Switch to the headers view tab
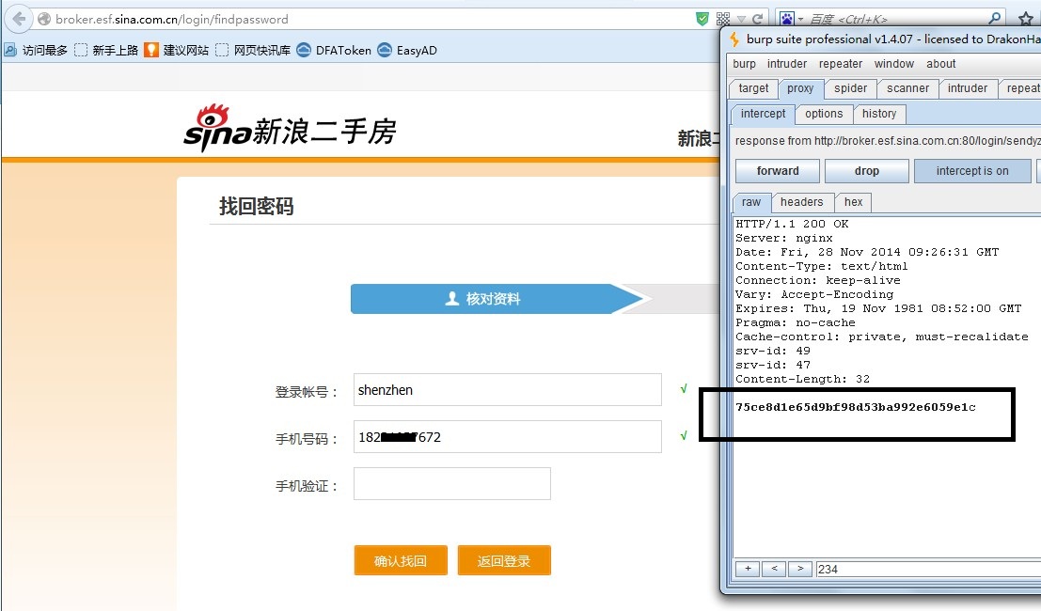The width and height of the screenshot is (1041, 611). [x=801, y=202]
